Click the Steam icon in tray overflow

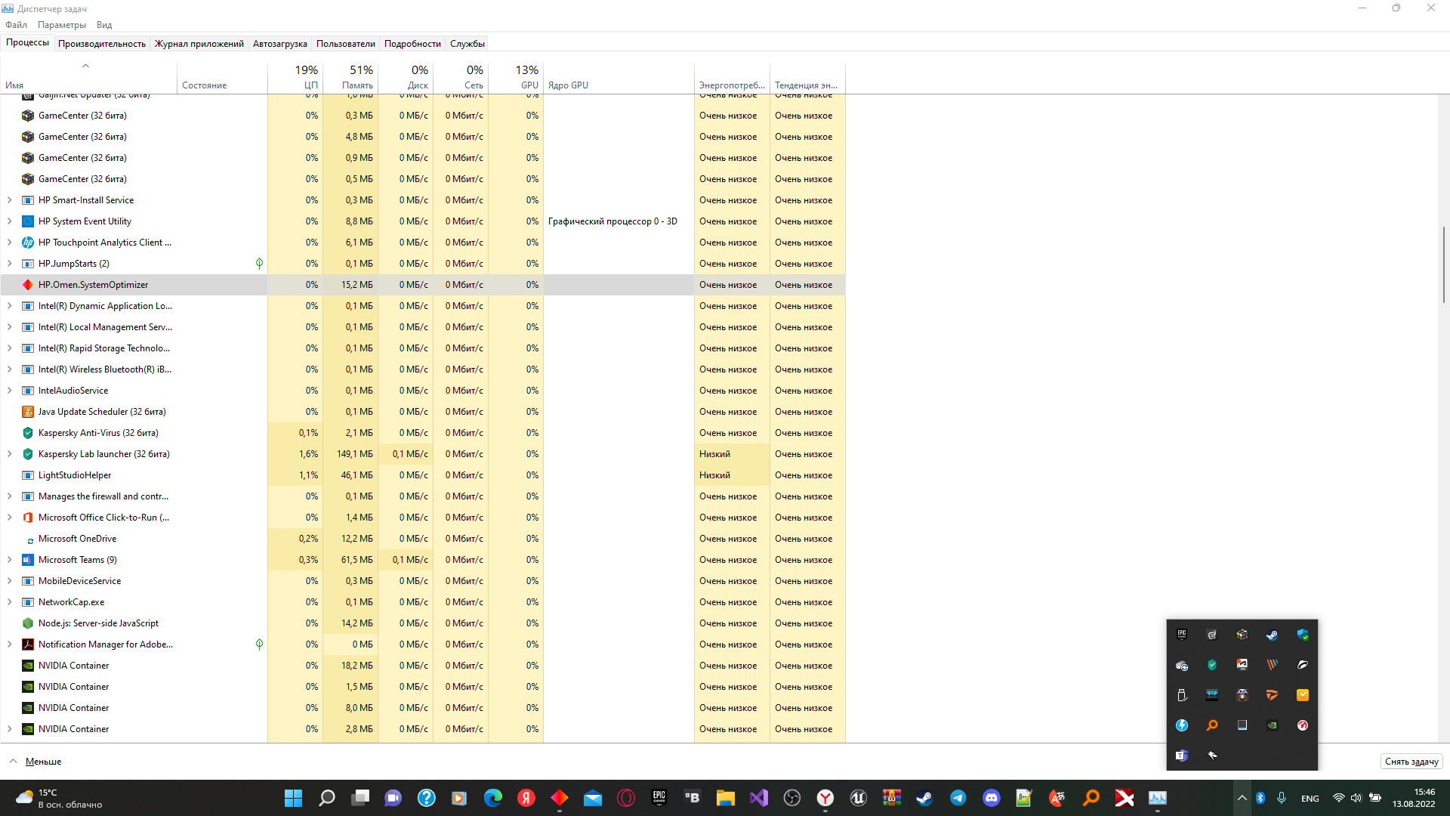click(1272, 635)
